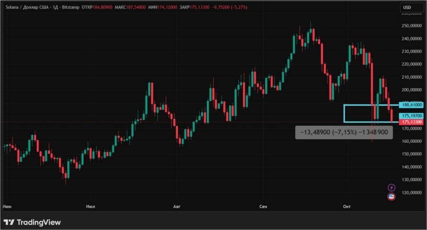Click the 150,00000 mark on price scale

point(411,154)
